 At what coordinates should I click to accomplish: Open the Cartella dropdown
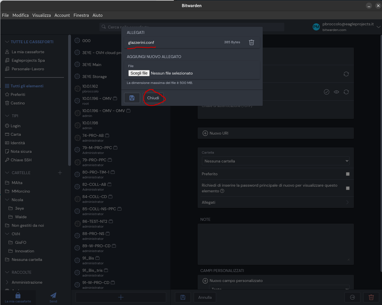[x=275, y=161]
